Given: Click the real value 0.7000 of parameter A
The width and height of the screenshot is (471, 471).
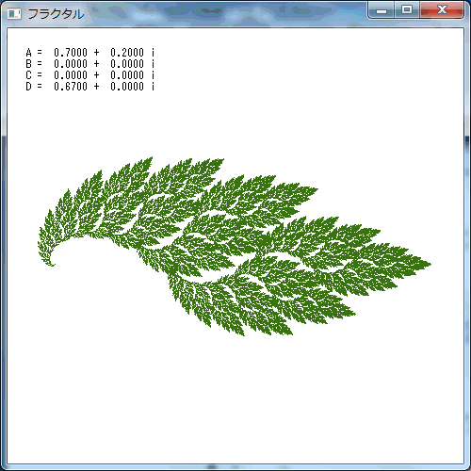Looking at the screenshot, I should (x=71, y=53).
